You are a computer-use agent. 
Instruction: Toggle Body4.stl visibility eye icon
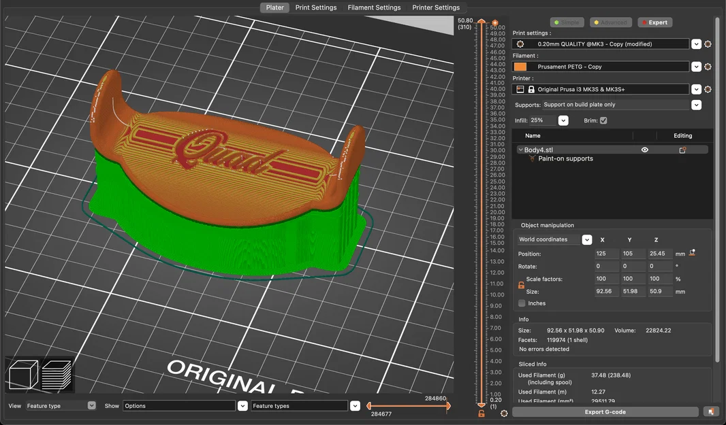(x=644, y=150)
